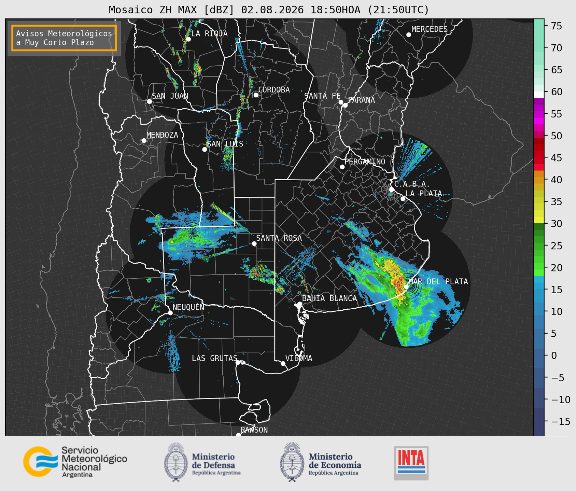Click the Mendoza city marker dot
576x491 pixels.
pos(144,141)
